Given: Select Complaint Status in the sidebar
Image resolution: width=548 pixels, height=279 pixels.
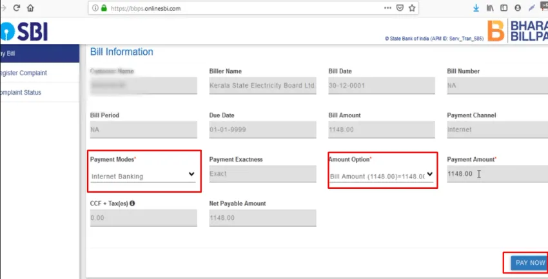Looking at the screenshot, I should 21,92.
